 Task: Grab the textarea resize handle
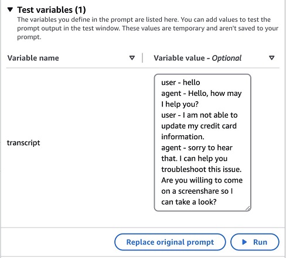248,208
